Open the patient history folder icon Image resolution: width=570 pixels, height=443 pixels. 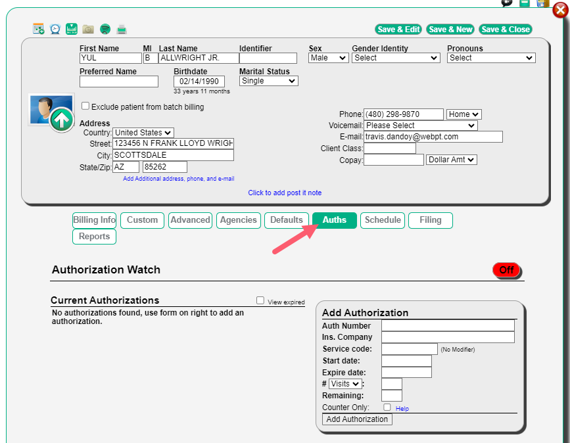point(88,28)
